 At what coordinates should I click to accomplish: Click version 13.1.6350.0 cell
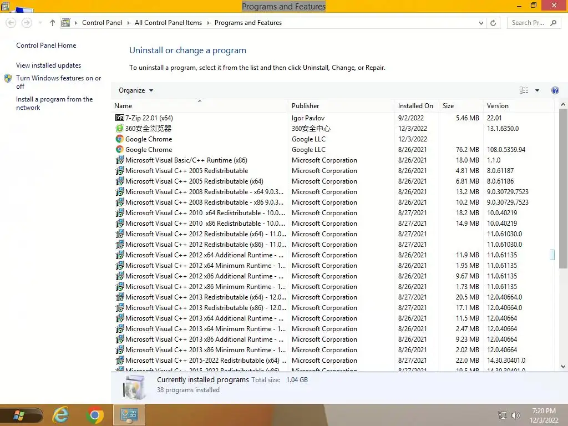(x=503, y=128)
